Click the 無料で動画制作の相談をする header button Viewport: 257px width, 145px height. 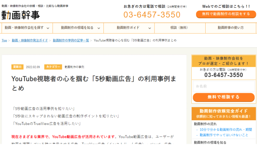[226, 14]
